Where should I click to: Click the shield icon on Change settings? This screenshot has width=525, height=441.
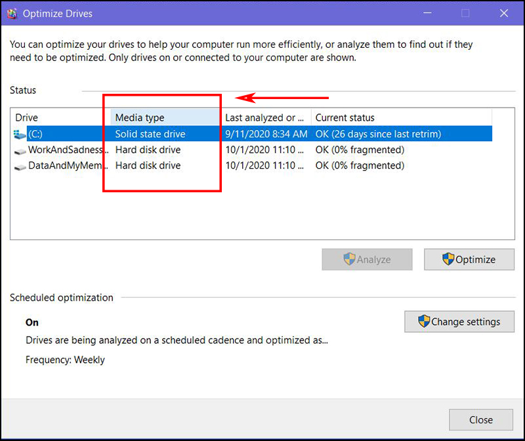click(424, 322)
